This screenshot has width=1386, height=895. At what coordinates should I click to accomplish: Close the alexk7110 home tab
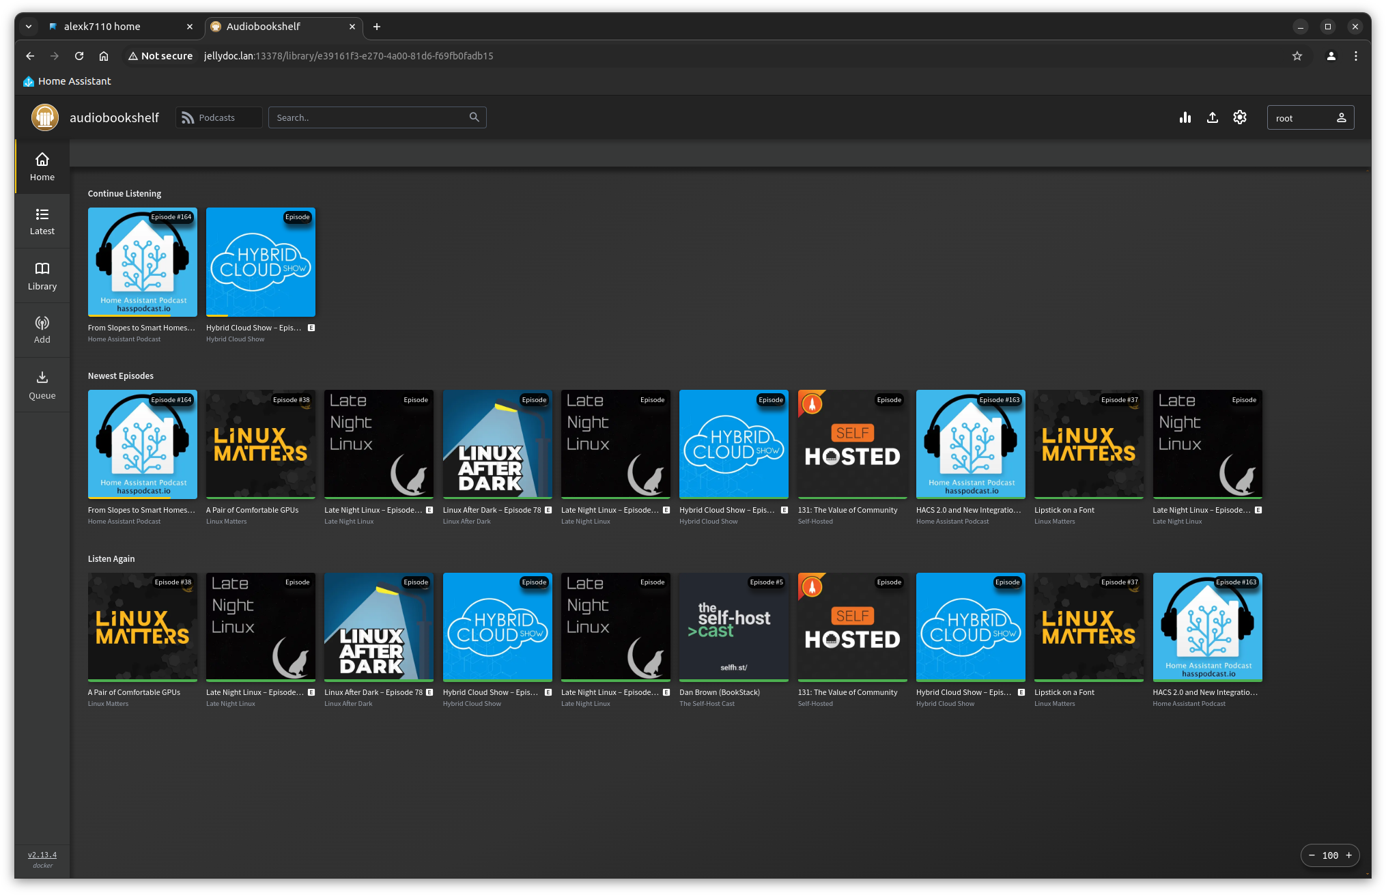coord(190,27)
